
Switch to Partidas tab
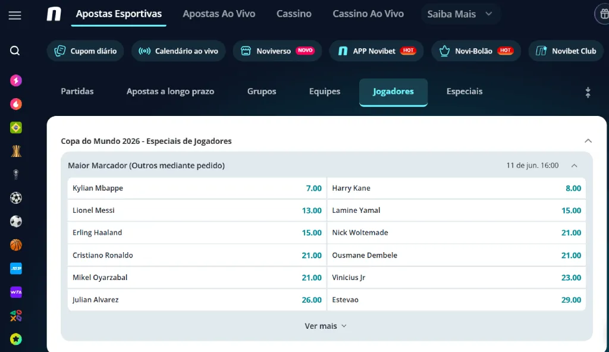click(x=77, y=92)
